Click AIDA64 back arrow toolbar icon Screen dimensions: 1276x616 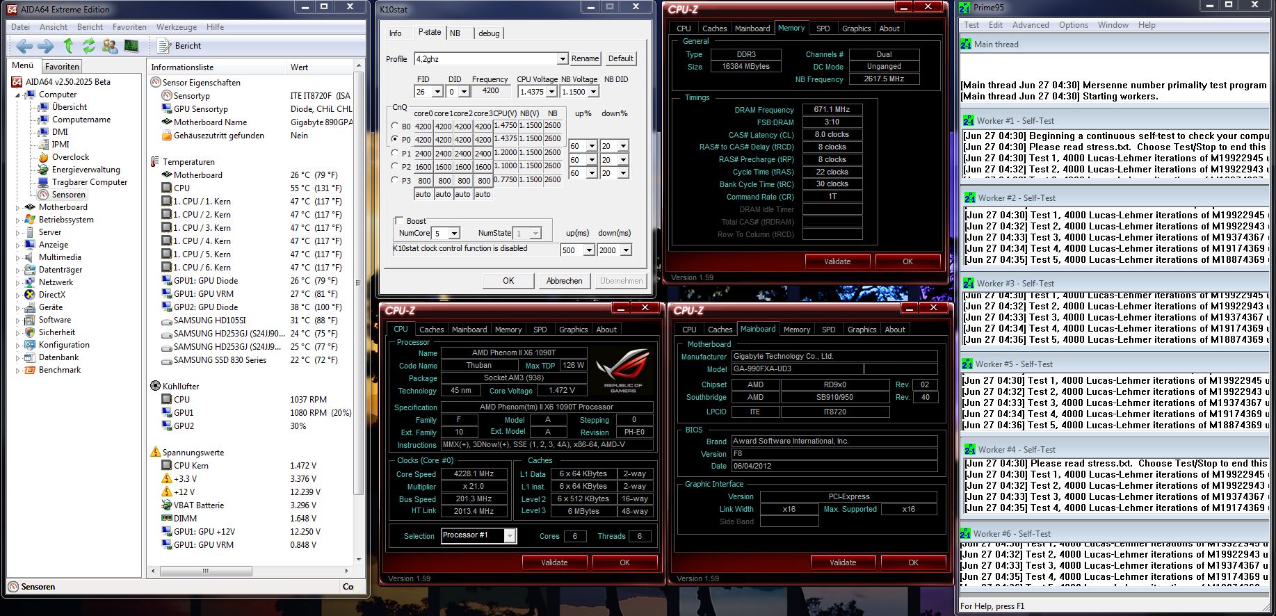click(x=24, y=46)
